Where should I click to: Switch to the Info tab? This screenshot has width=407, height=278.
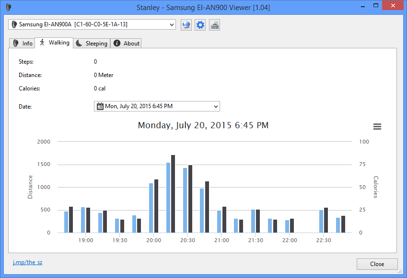(23, 43)
